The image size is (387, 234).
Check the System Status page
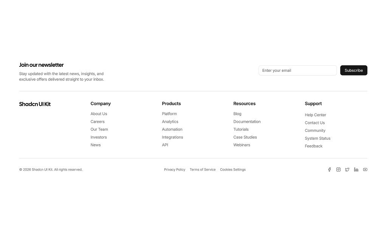click(317, 138)
